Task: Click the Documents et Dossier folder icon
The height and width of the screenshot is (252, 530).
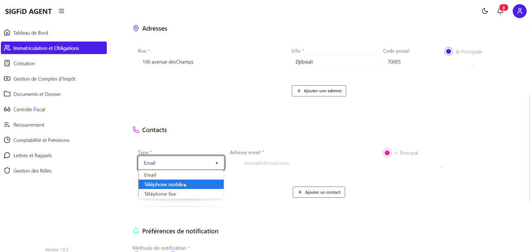Action: coord(7,94)
